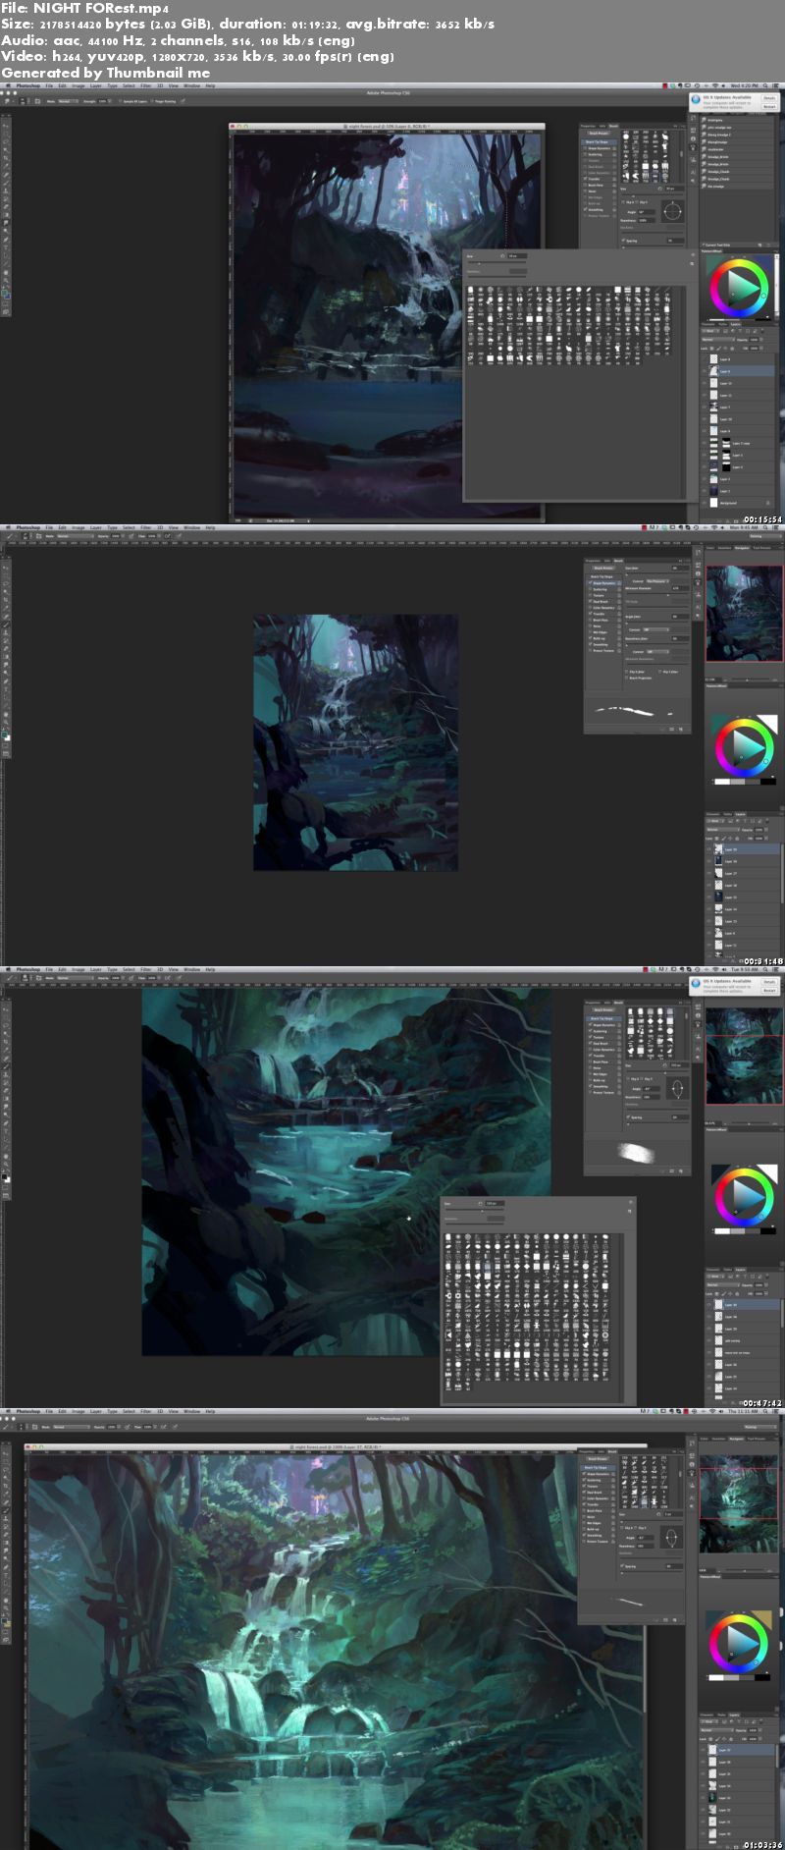Enable Flip X in the 00:47:42 Brush panel
Screen dimensions: 785x1850
pos(629,1078)
